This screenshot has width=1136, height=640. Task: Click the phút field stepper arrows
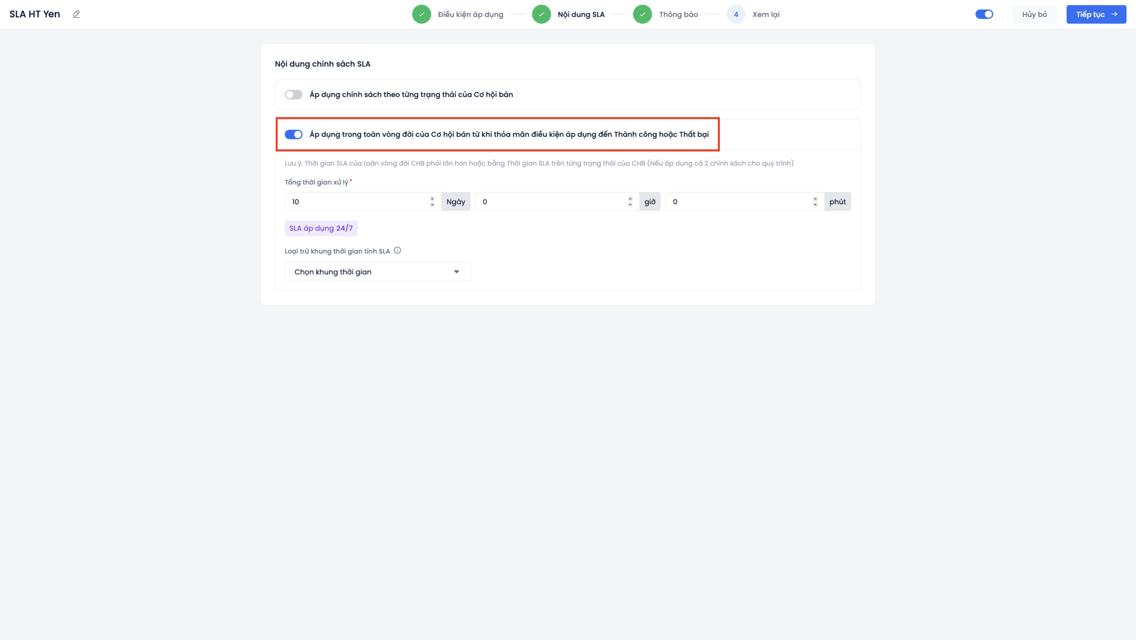(815, 202)
